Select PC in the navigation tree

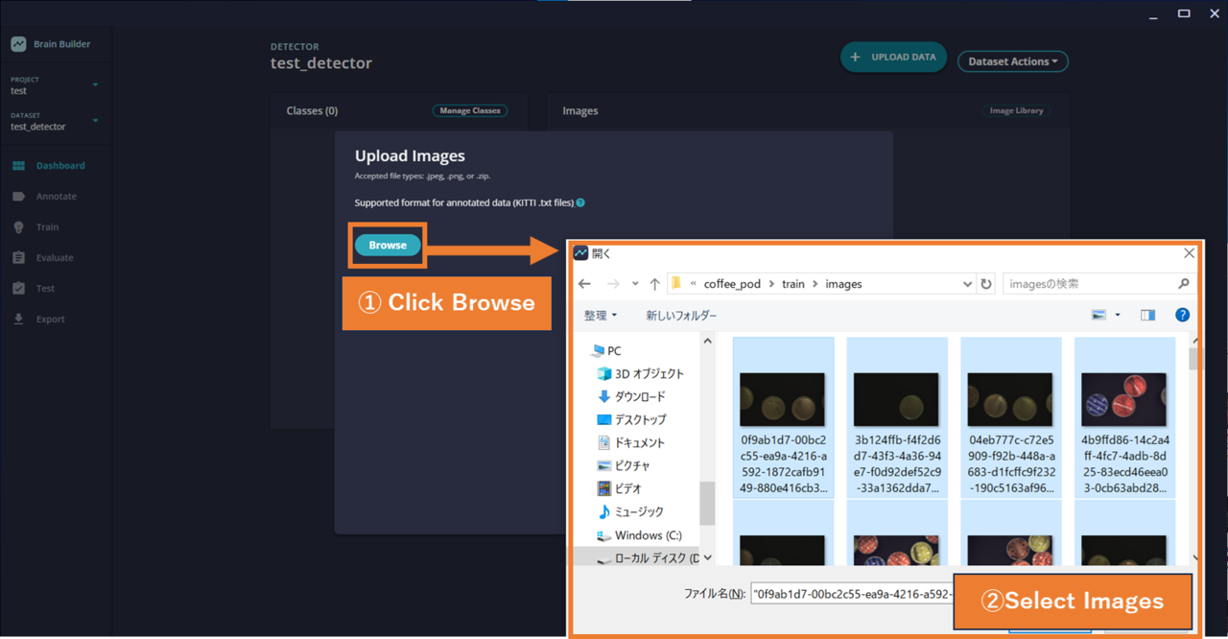click(x=606, y=351)
